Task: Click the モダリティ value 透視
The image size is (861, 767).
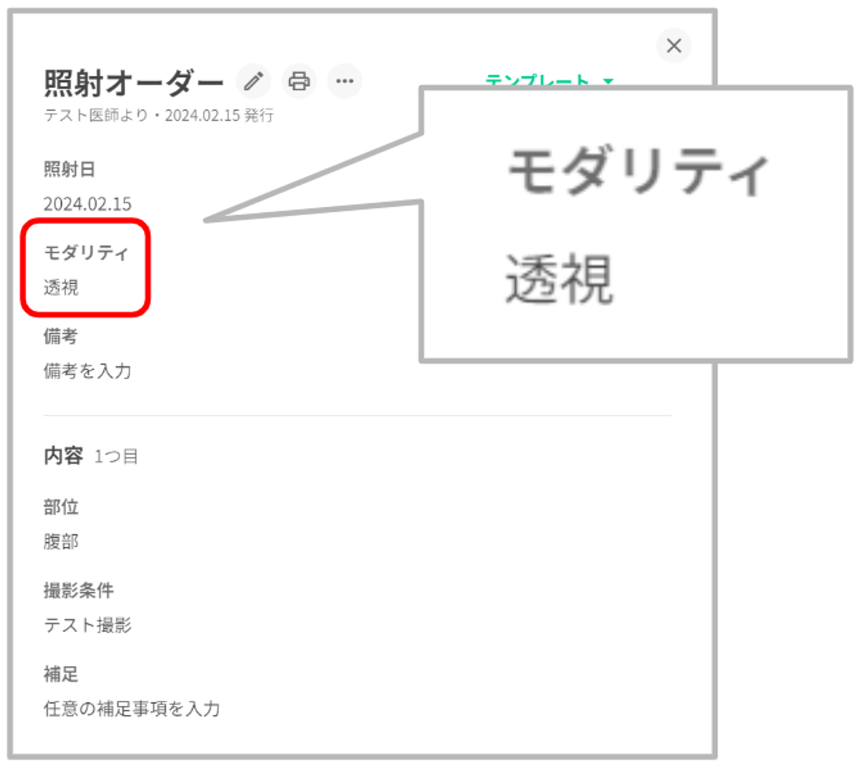Action: (61, 287)
